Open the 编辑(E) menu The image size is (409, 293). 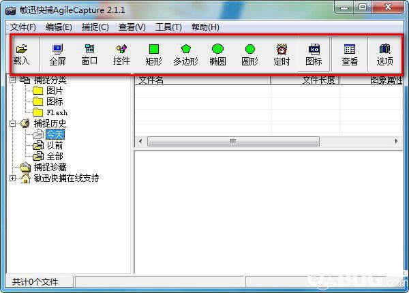[x=59, y=27]
